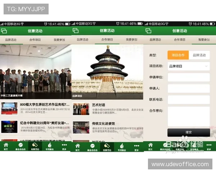Image resolution: width=216 pixels, height=173 pixels.
Task: Click the 申请单位 input field
Action: pos(189,77)
